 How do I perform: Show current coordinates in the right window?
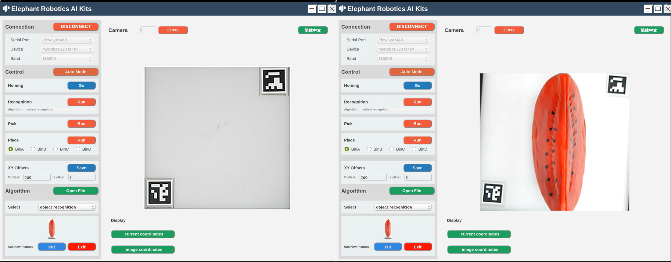[x=479, y=234]
